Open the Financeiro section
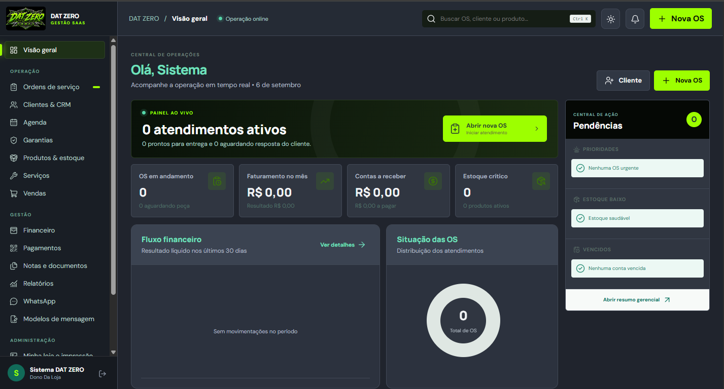The image size is (724, 389). 55,230
